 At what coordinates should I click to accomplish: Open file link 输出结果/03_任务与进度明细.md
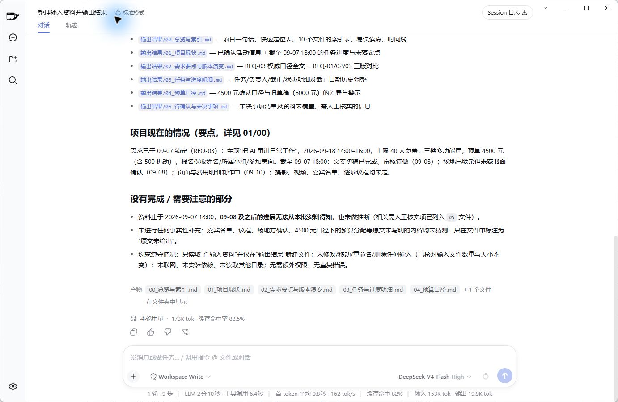coord(181,80)
